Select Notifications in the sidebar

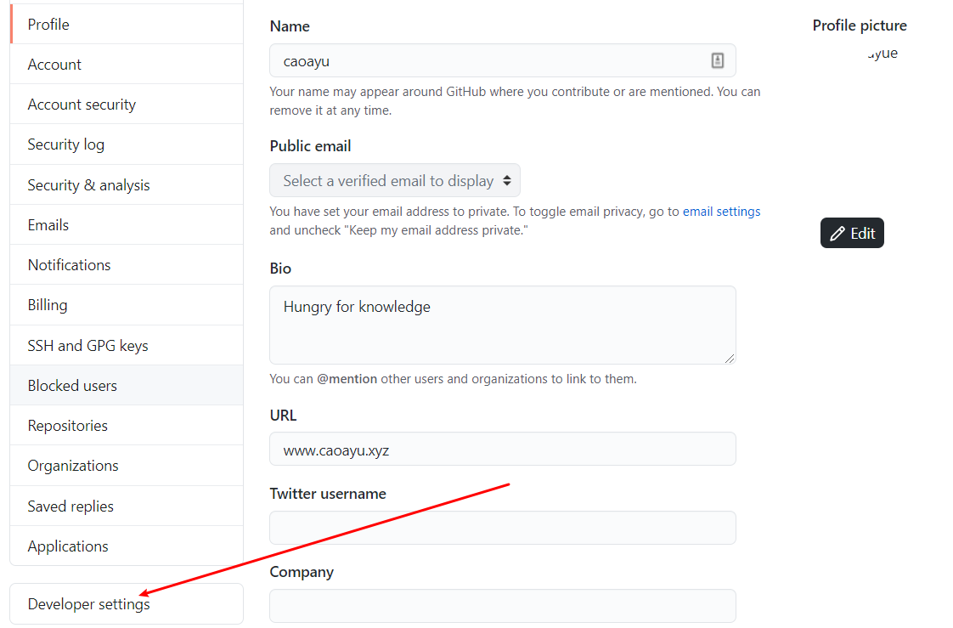[x=69, y=265]
